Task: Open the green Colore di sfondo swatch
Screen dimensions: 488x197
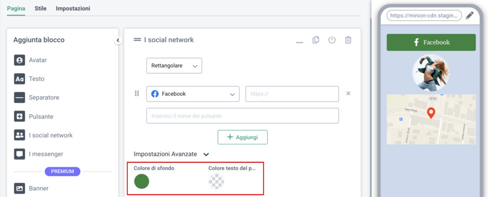Action: pyautogui.click(x=142, y=181)
